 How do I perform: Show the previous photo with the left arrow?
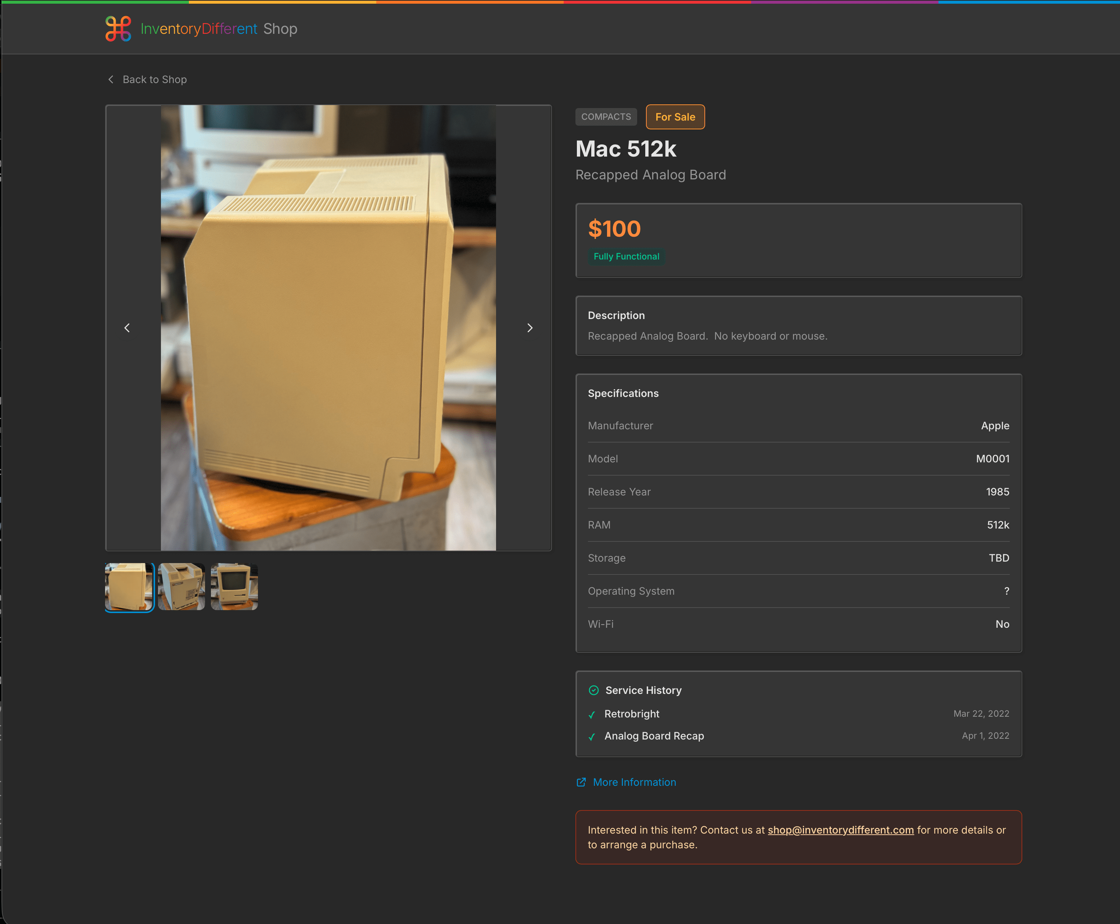[x=127, y=328]
